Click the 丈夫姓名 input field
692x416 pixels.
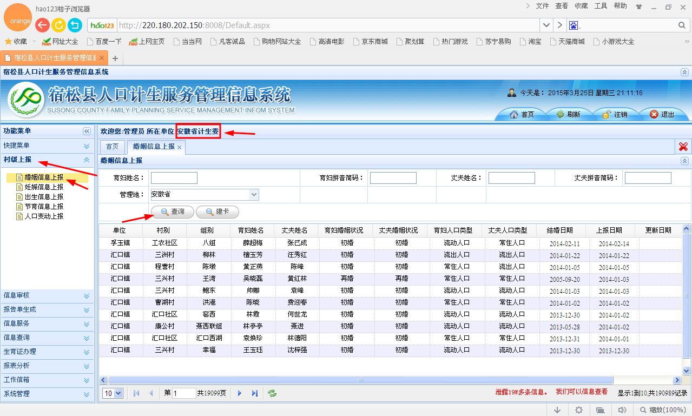(511, 178)
